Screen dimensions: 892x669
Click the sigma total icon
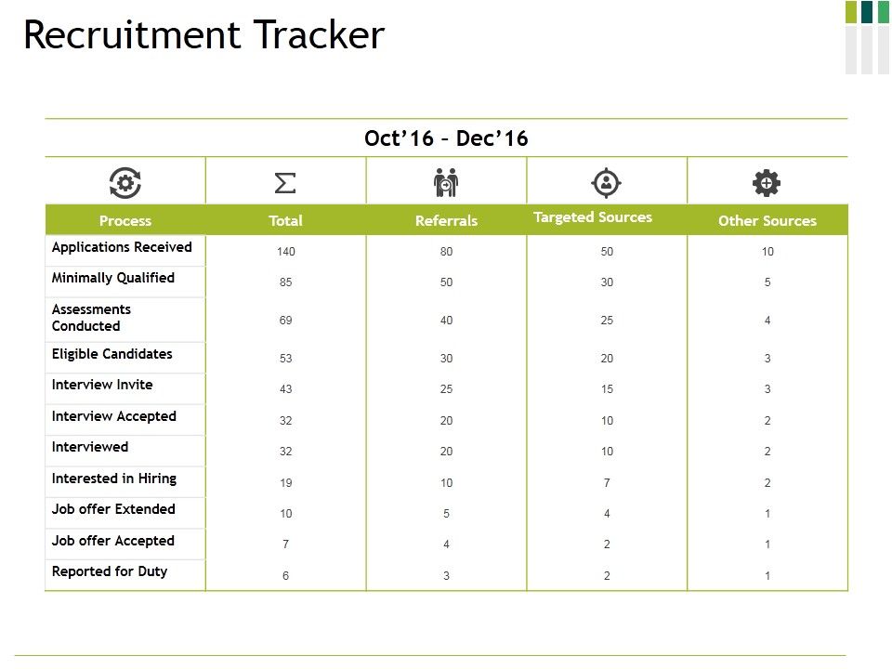285,183
